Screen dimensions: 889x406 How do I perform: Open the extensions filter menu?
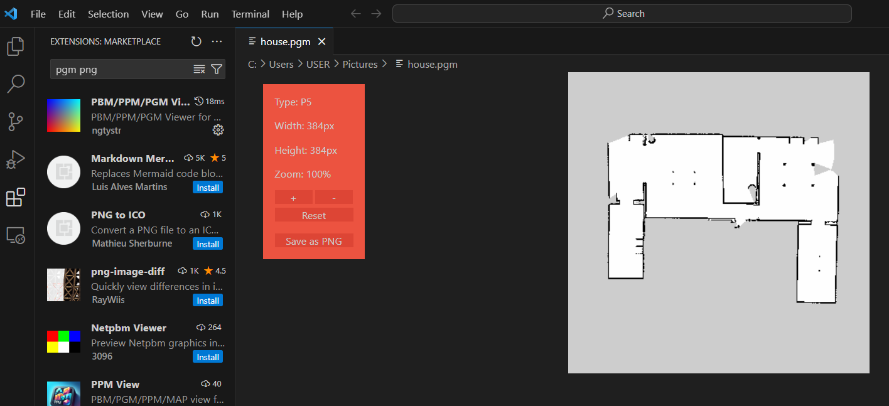point(217,69)
